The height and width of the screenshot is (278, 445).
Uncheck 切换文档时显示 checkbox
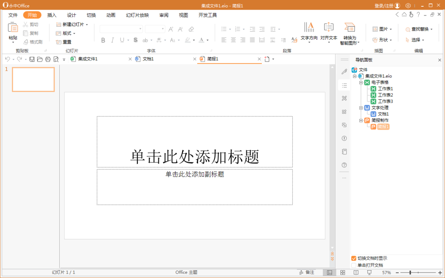tap(354, 258)
